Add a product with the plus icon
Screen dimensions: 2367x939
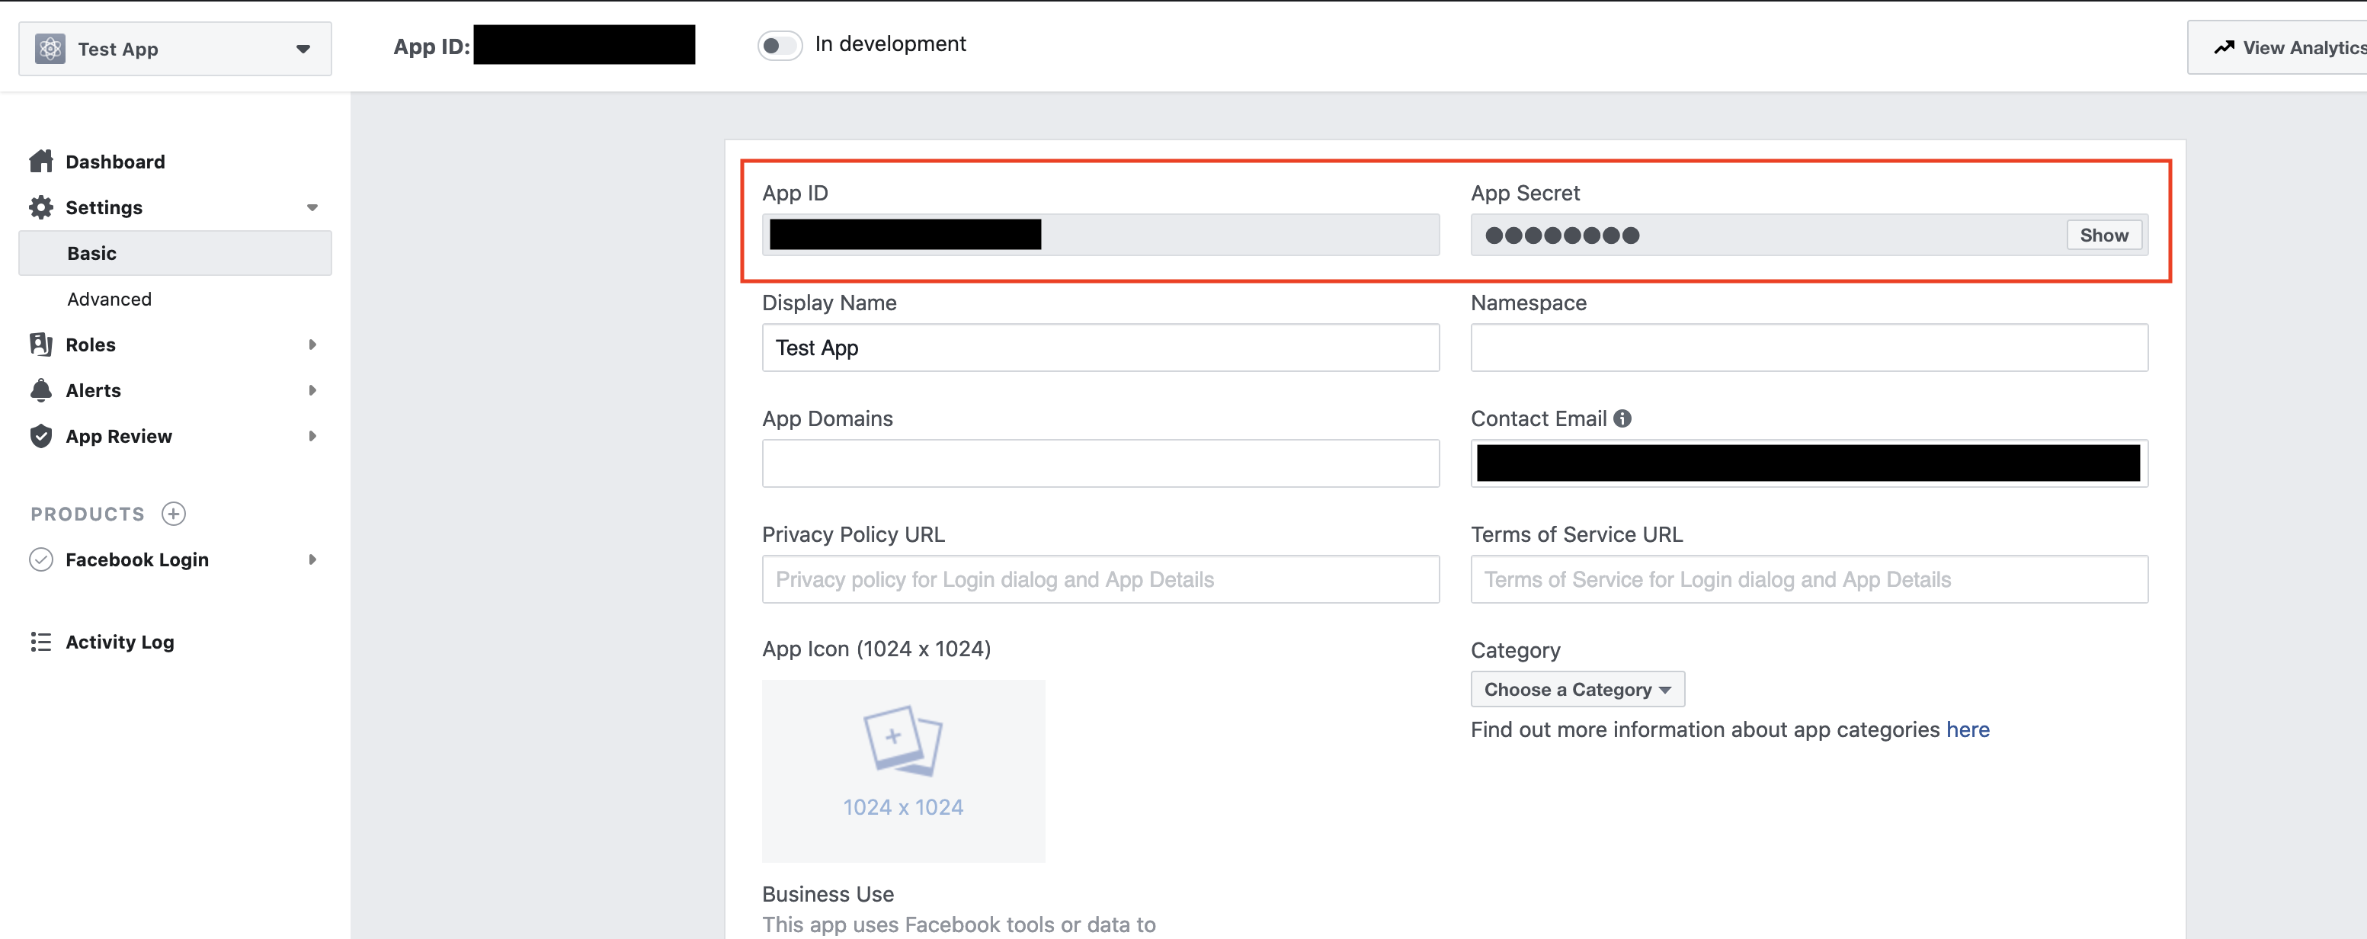coord(174,514)
